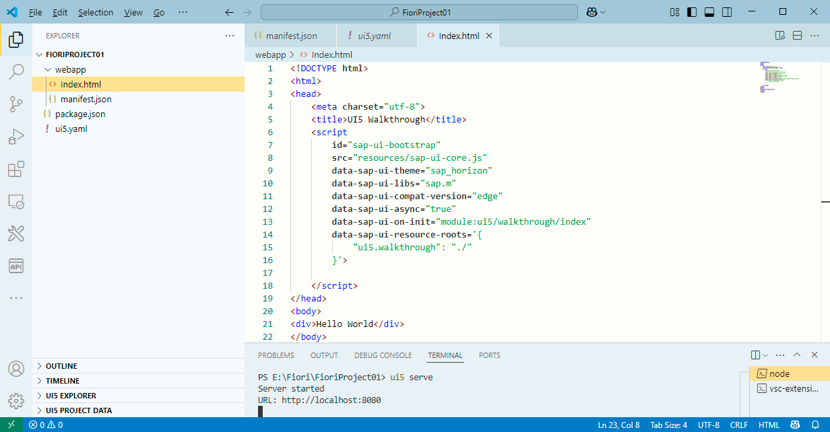The height and width of the screenshot is (432, 830).
Task: Expand the TIMELINE section
Action: click(x=139, y=381)
